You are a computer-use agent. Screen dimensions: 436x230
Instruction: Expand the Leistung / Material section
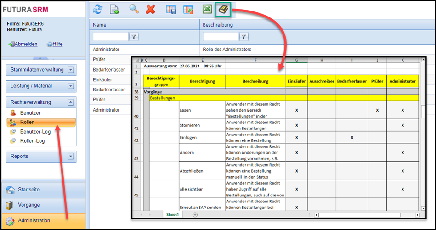click(71, 86)
